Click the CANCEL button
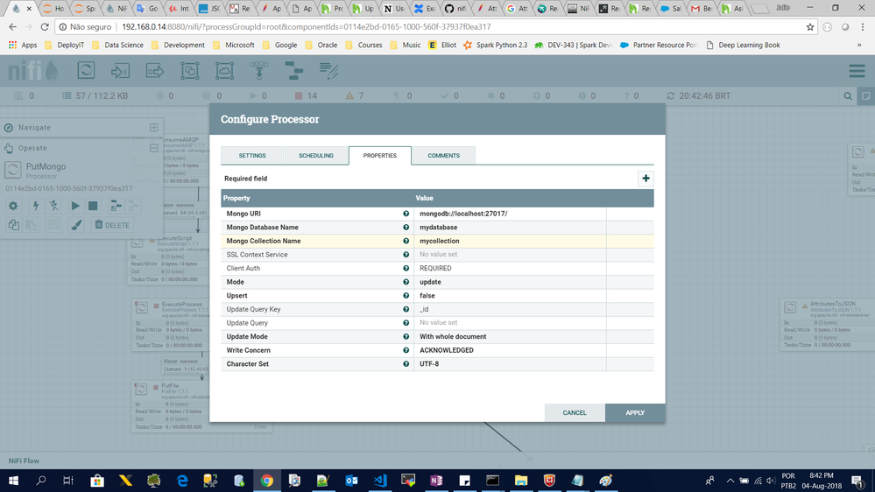875x492 pixels. (575, 413)
